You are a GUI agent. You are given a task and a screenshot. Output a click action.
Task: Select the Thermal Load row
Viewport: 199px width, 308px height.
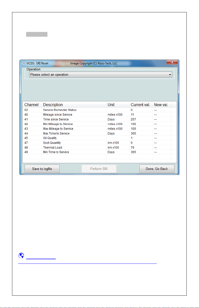(x=100, y=147)
